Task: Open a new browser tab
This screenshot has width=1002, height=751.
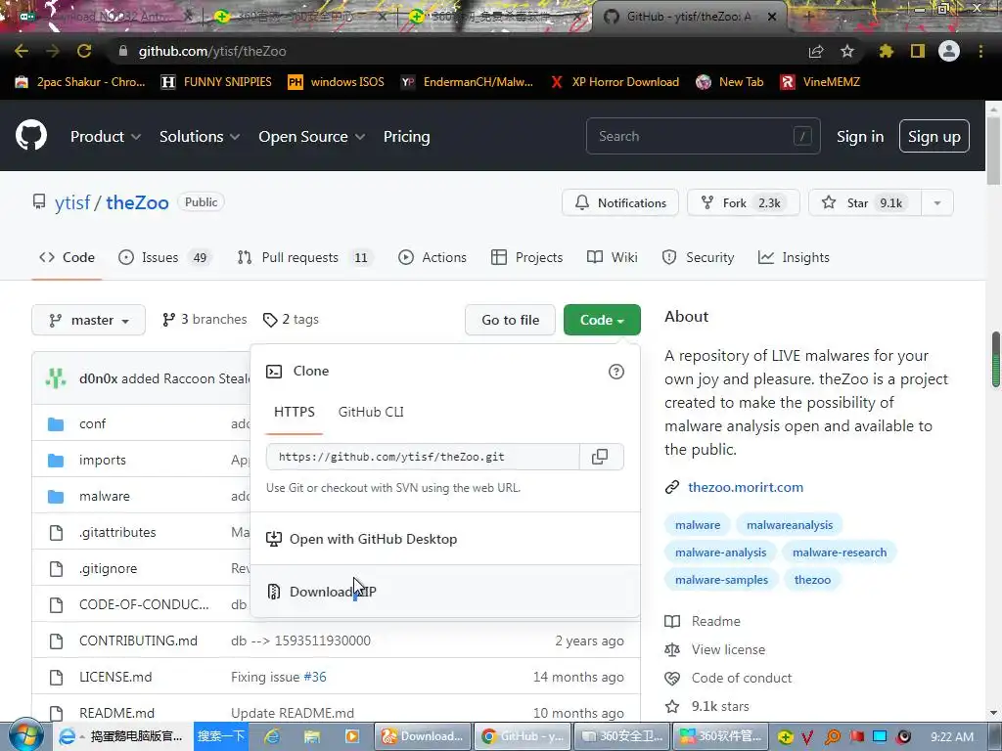Action: pos(808,17)
